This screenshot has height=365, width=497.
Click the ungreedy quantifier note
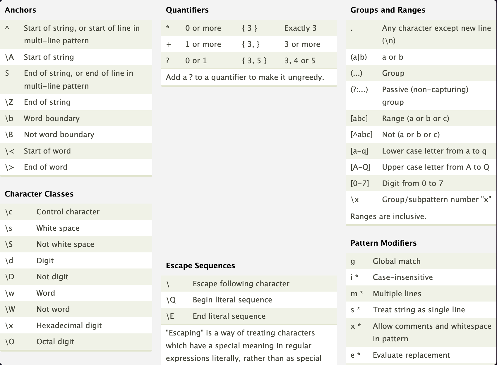point(245,77)
